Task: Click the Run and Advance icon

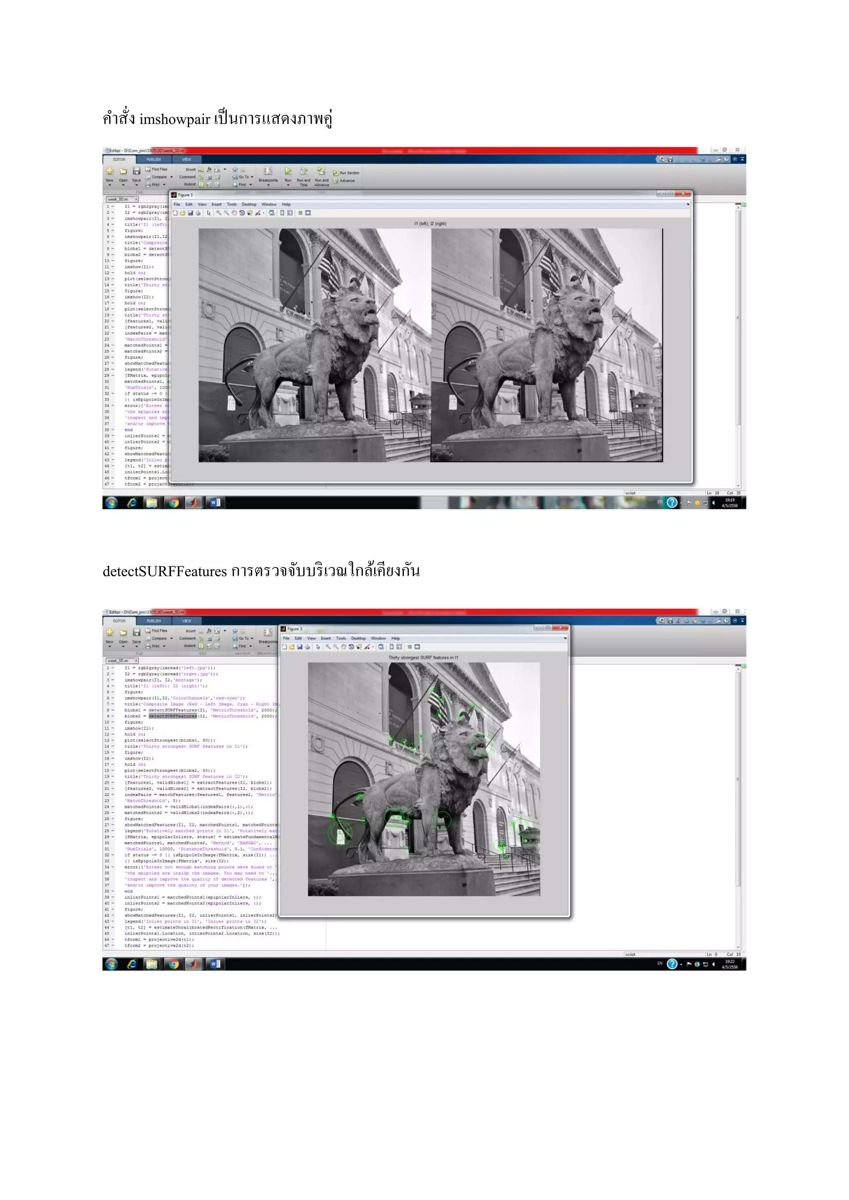Action: (322, 171)
